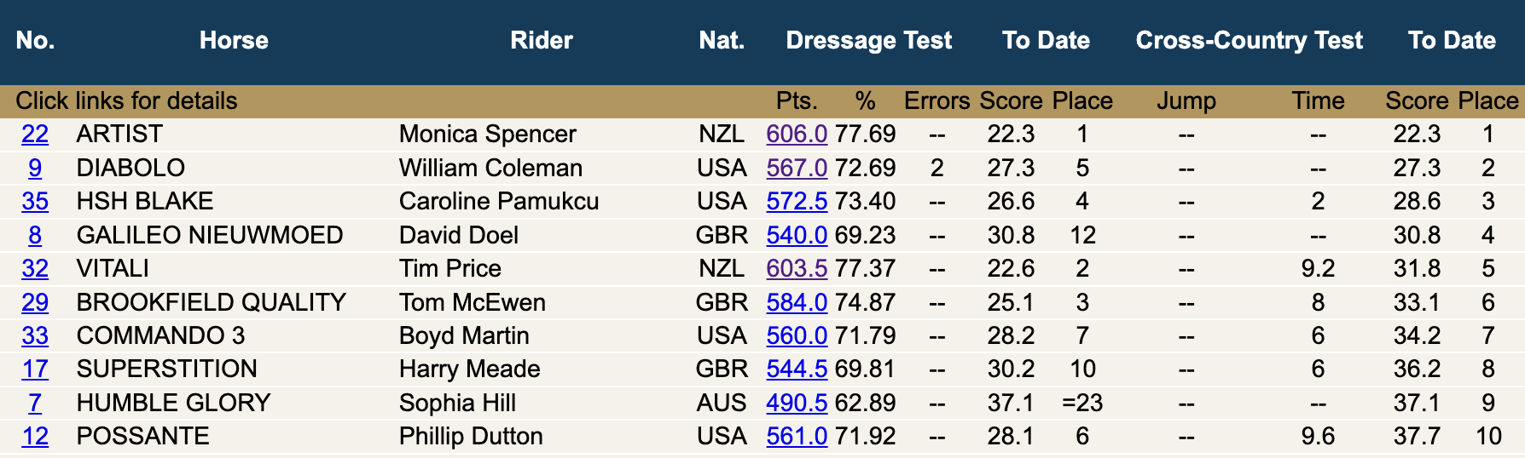This screenshot has width=1525, height=458.
Task: Click competitor number 33 link
Action: point(35,336)
